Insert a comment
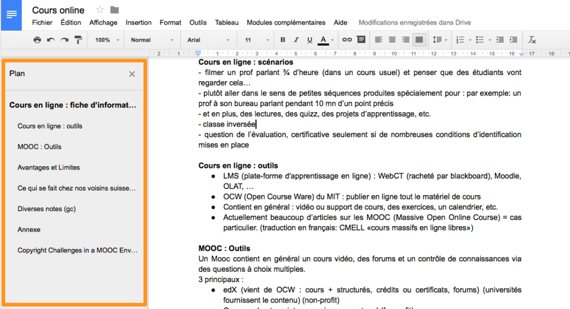This screenshot has width=570, height=309. point(361,39)
